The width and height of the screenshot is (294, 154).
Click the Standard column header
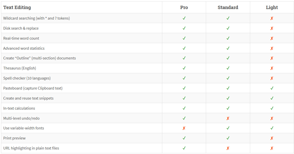tap(228, 8)
